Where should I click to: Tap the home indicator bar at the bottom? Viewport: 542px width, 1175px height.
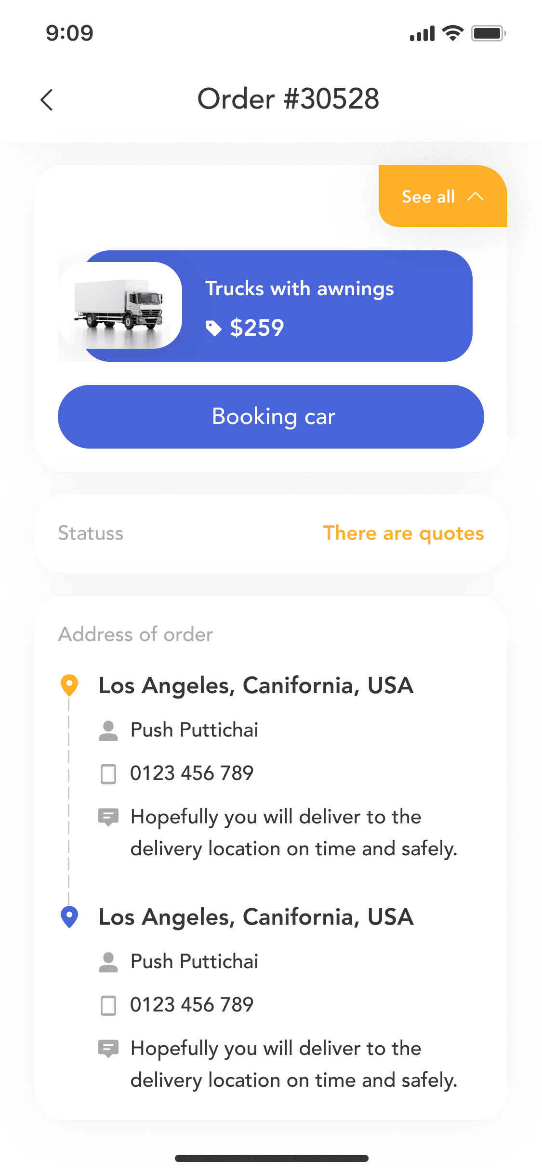[x=271, y=1158]
